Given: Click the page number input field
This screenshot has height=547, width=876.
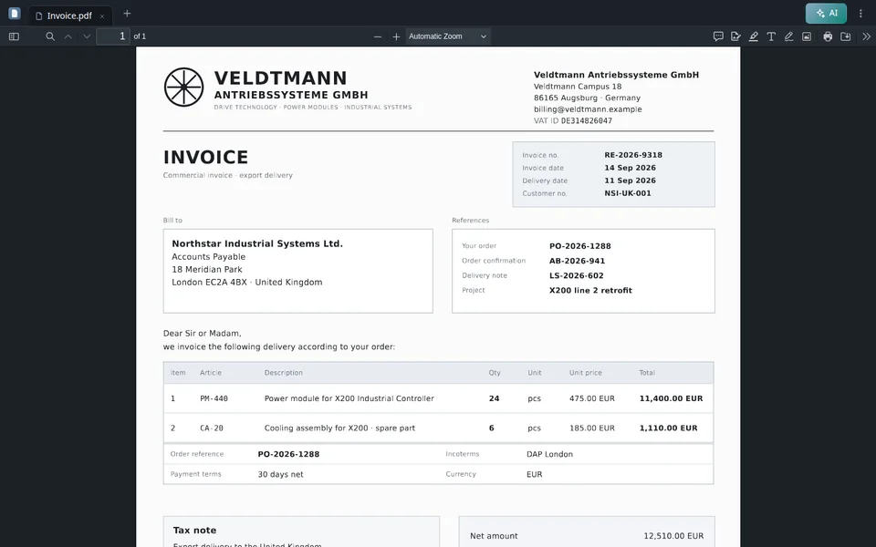Looking at the screenshot, I should (113, 36).
